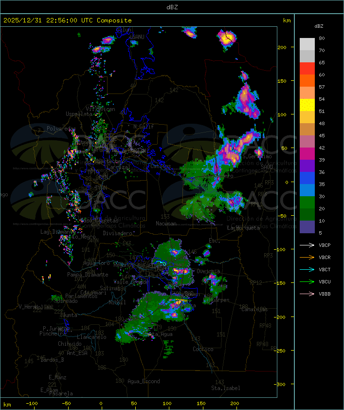Click the Pampa_Diamante label on the map
Screen dimensions: 344x410
[88, 275]
